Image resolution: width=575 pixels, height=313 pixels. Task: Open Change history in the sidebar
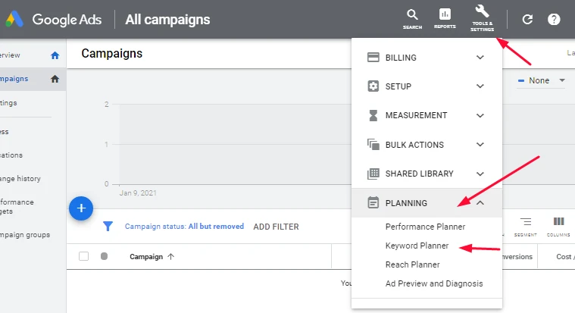[x=20, y=179]
